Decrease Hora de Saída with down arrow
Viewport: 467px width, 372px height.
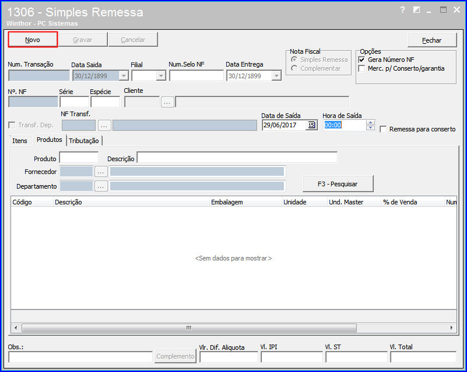tap(370, 128)
